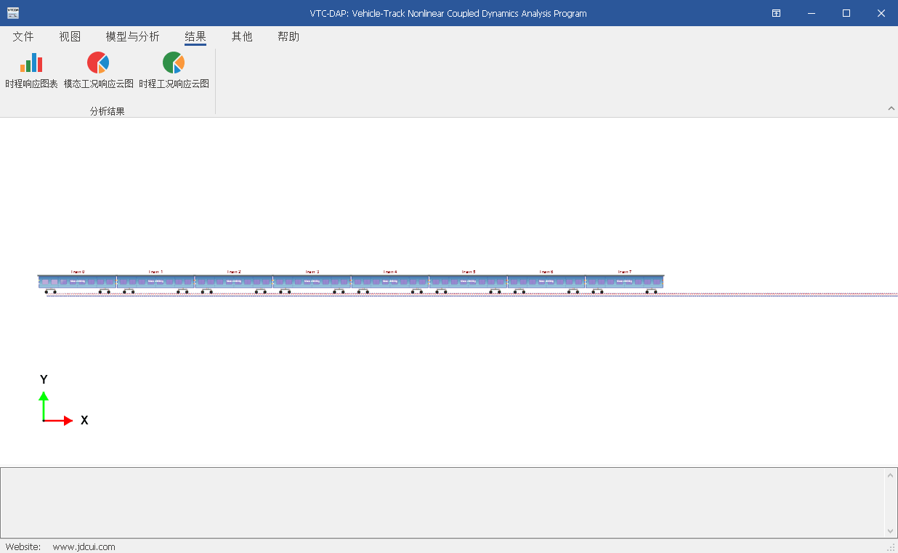Image resolution: width=898 pixels, height=553 pixels.
Task: Select the 其他 ribbon tab
Action: [x=242, y=37]
